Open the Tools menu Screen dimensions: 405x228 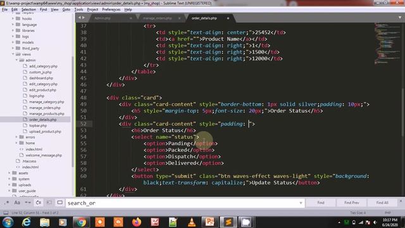tap(78, 9)
